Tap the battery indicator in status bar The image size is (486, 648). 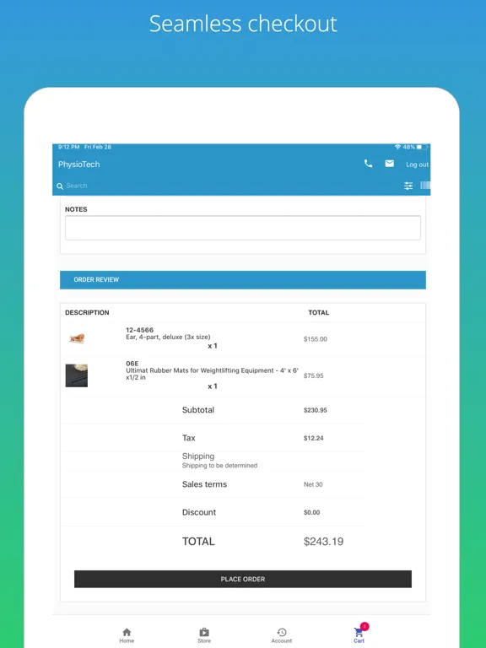422,147
